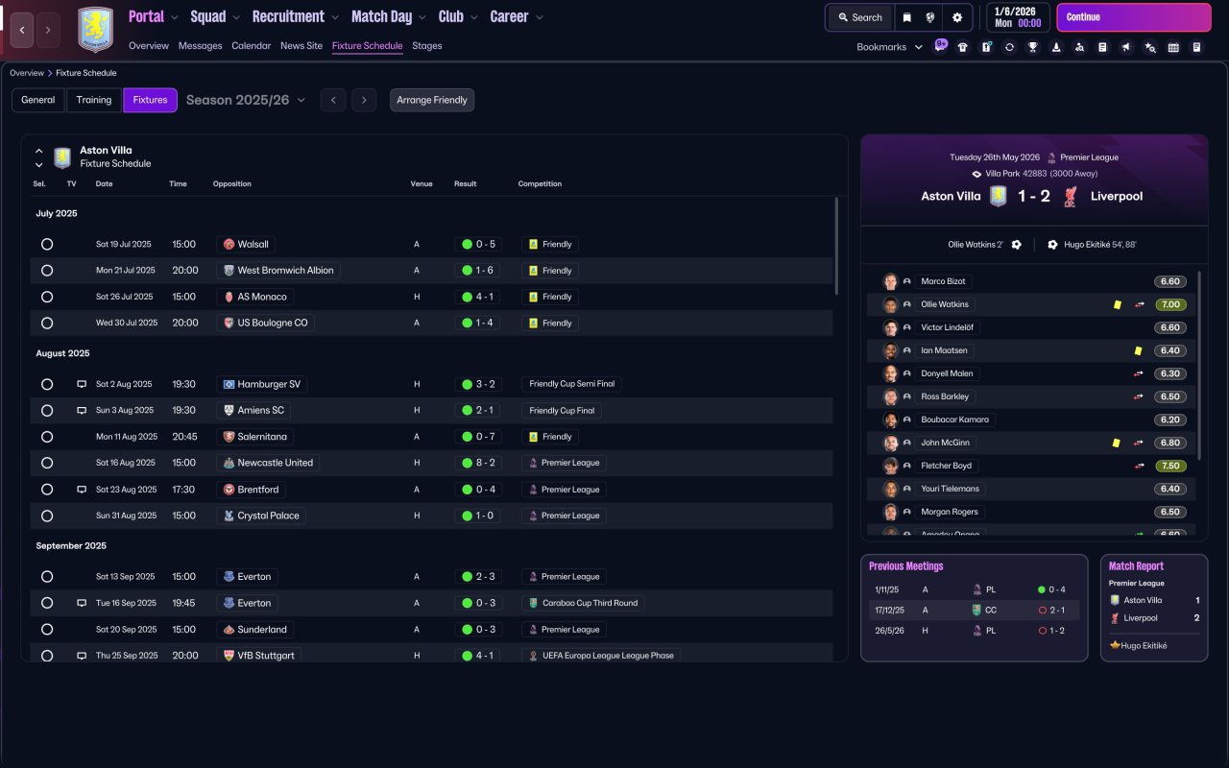
Task: Click the 1/6/2026 date display
Action: [1019, 17]
